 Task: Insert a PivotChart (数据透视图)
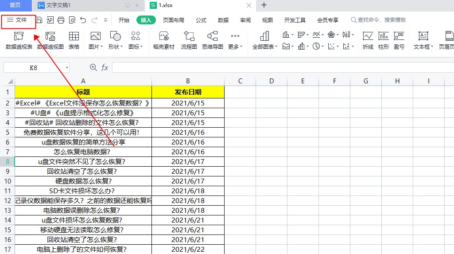tap(50, 36)
